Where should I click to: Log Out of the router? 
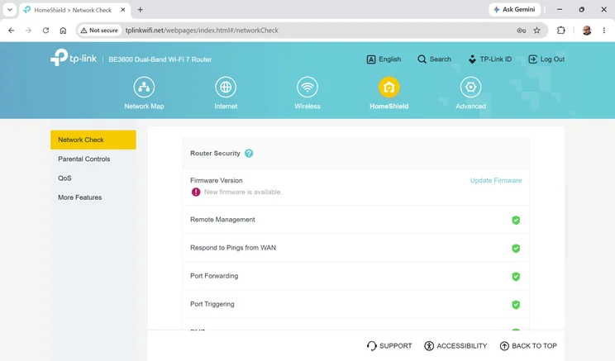546,59
